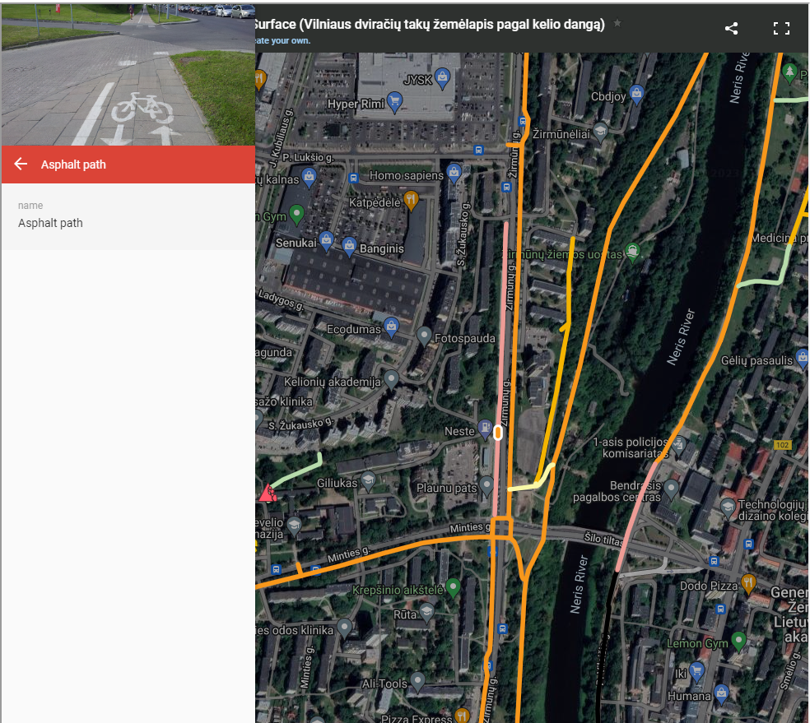Enter fullscreen with the expand icon
This screenshot has height=723, width=810.
781,28
